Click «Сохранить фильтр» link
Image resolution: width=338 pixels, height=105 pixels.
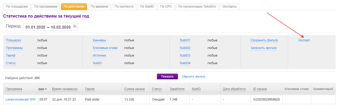pyautogui.click(x=264, y=40)
